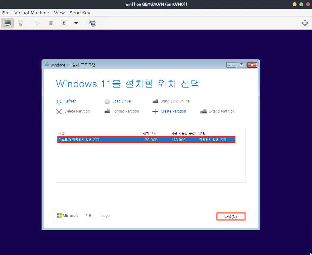Click Format Partition text
312x255 pixels.
click(x=126, y=111)
